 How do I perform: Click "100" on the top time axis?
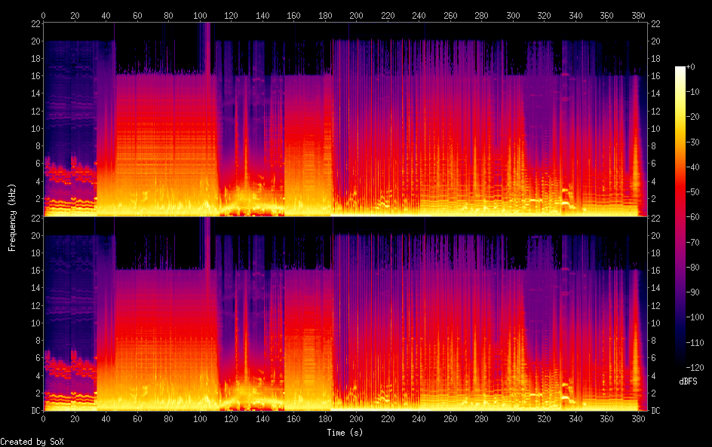tap(200, 15)
